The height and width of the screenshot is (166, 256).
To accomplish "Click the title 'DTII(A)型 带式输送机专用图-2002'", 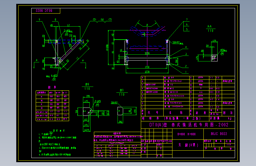I will coord(189,125).
